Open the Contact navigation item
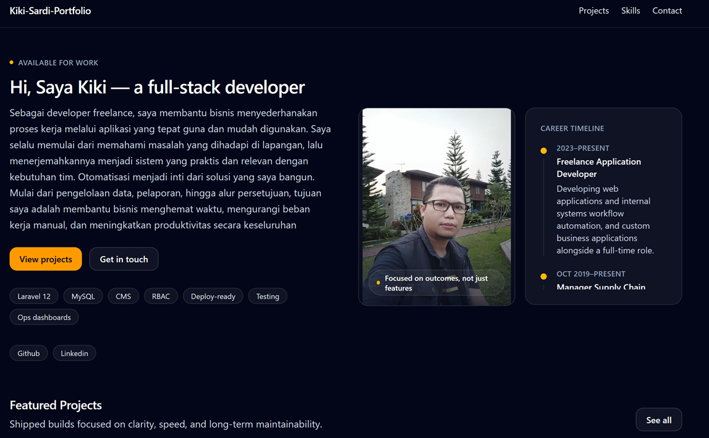Screen dimensions: 709x438 (667, 10)
